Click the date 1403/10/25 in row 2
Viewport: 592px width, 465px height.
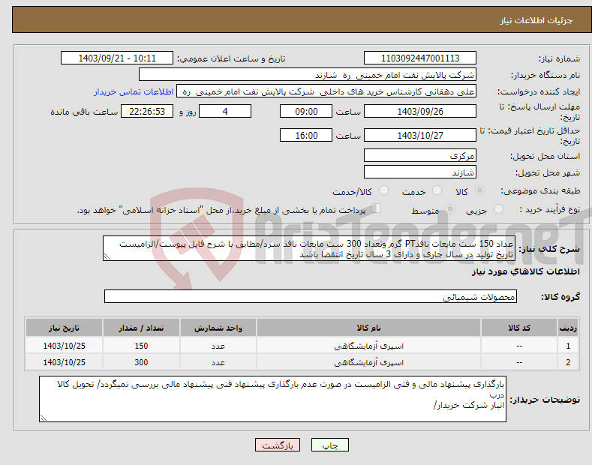pos(64,362)
